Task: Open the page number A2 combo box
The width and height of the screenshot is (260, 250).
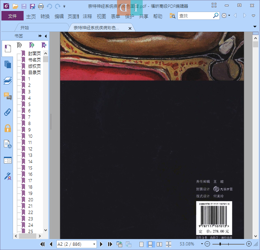Action: [76, 244]
